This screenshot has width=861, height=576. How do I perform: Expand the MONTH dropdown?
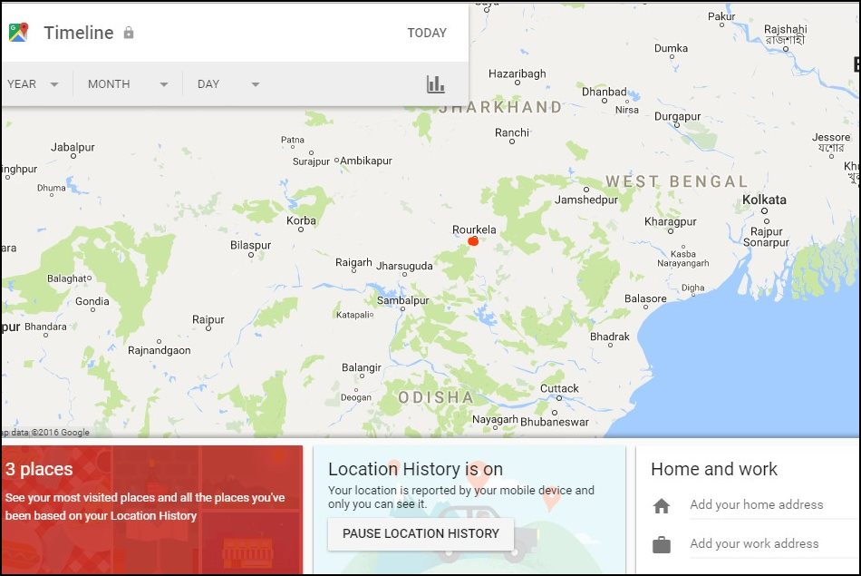[x=128, y=84]
